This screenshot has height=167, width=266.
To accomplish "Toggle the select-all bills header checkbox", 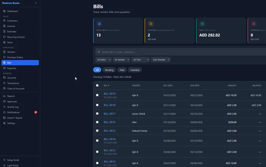I will coord(97,85).
